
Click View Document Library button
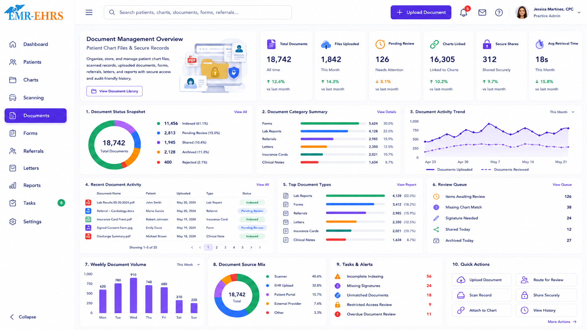coord(114,91)
